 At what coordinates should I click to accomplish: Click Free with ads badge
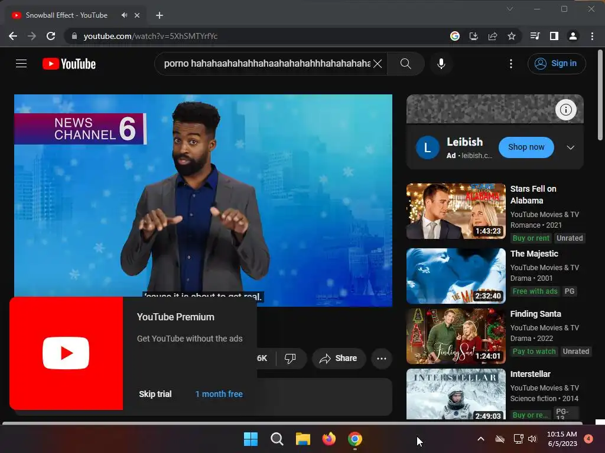pos(535,291)
